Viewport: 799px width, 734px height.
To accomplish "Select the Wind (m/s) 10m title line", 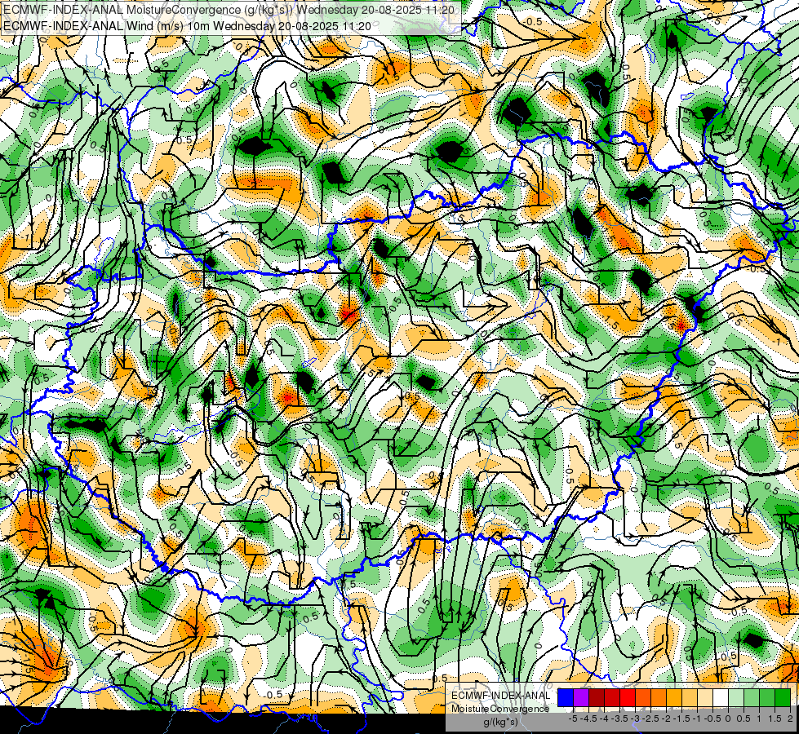I will (187, 26).
